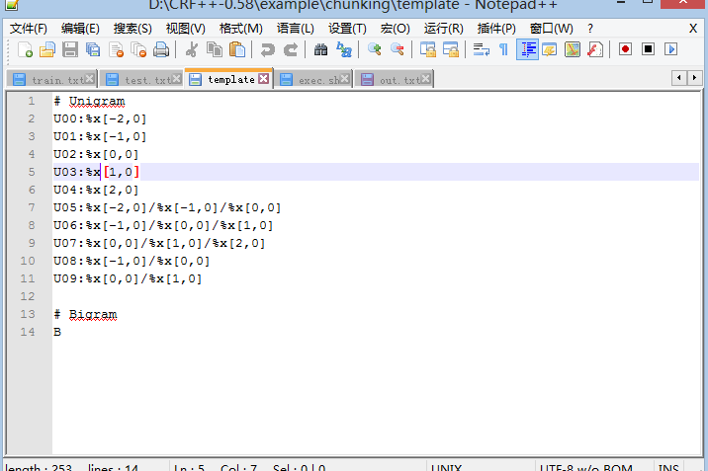
Task: Open the 格式(M) menu
Action: pos(241,29)
